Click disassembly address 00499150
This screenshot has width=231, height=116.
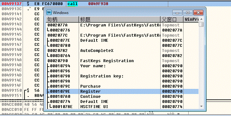tap(12, 91)
